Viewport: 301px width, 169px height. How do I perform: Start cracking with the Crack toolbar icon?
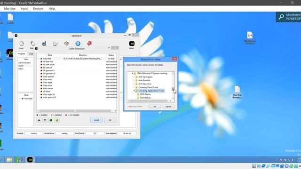tap(67, 44)
